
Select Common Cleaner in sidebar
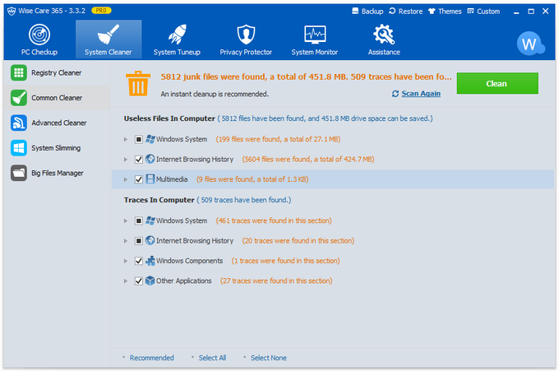pos(57,98)
